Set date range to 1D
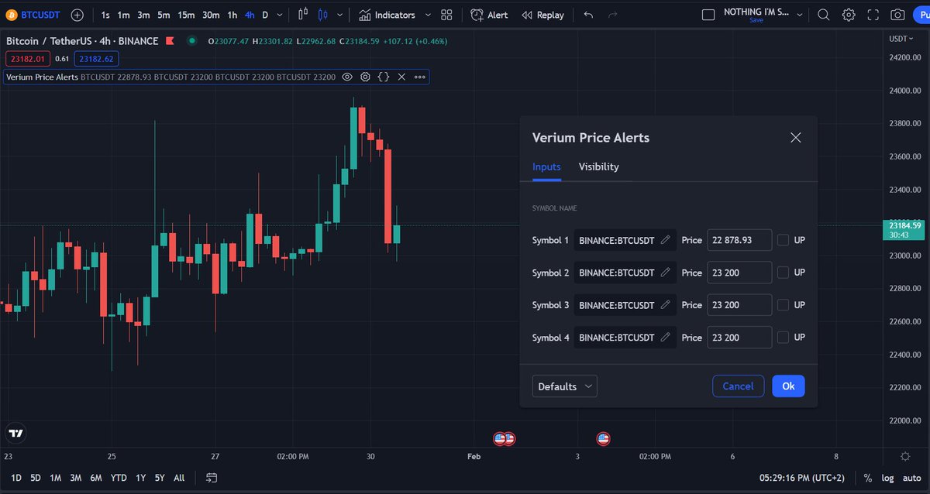This screenshot has width=930, height=494. click(16, 478)
